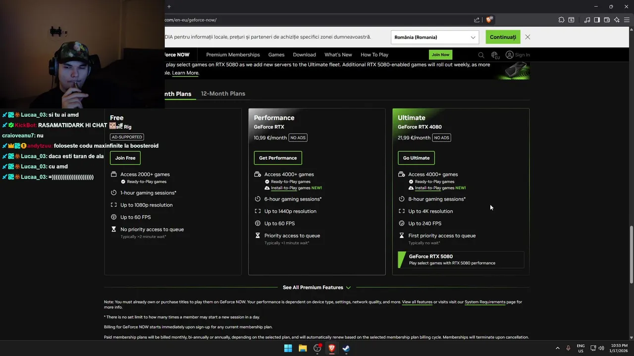This screenshot has height=356, width=634.
Task: Show hidden system tray icons
Action: pyautogui.click(x=557, y=348)
